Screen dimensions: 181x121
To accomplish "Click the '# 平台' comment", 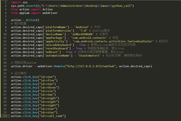I will point(95,27).
